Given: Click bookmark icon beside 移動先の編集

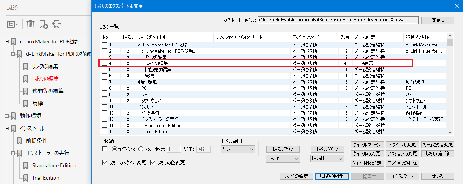Looking at the screenshot, I should pyautogui.click(x=26, y=91).
